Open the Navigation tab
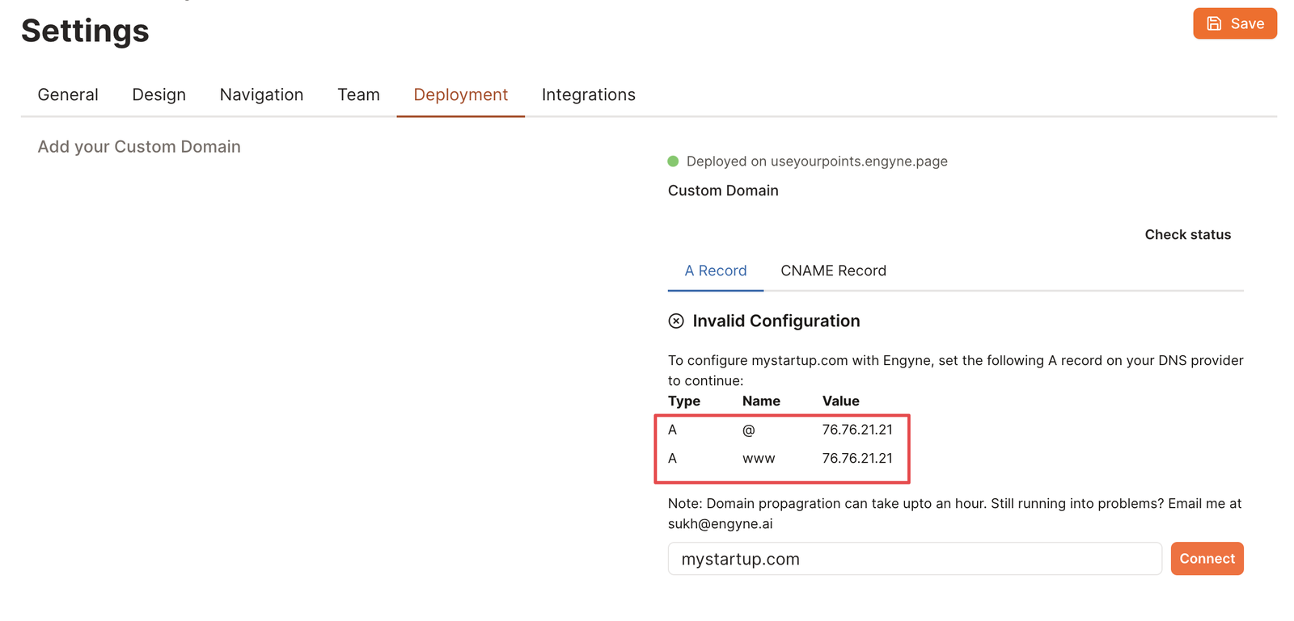This screenshot has width=1294, height=621. point(261,94)
